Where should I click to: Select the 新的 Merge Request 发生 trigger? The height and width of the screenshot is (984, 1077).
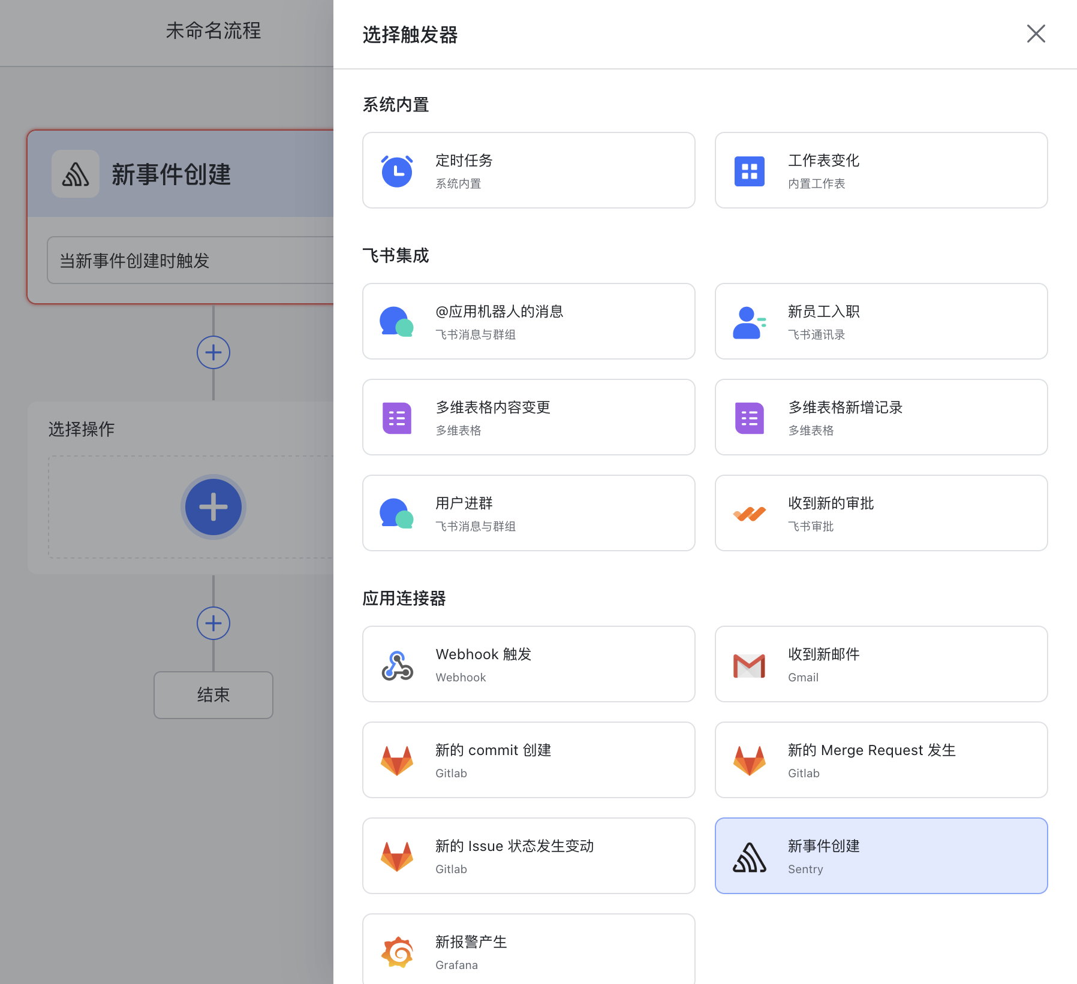[x=880, y=760]
